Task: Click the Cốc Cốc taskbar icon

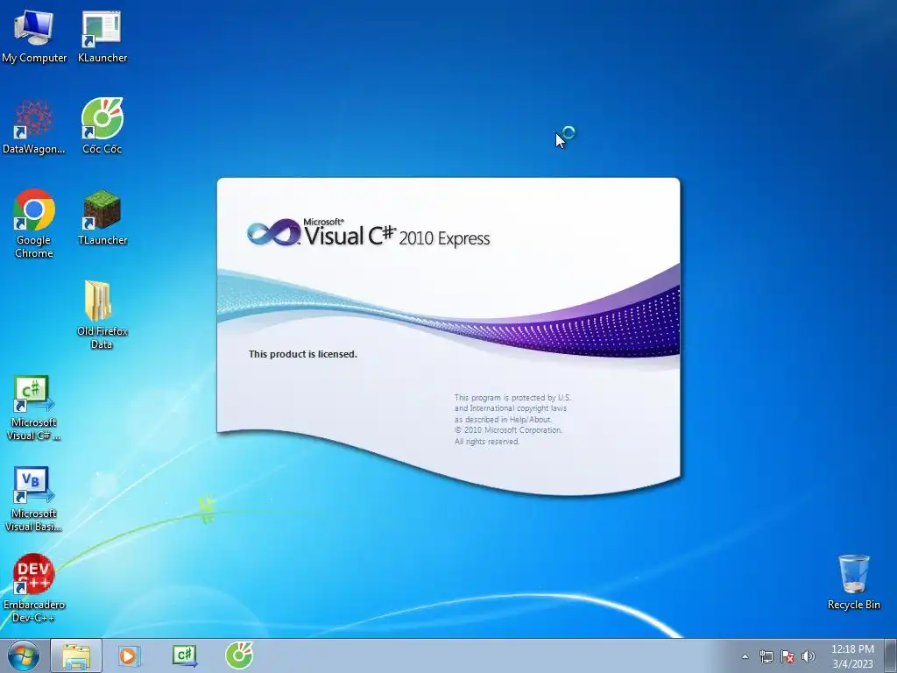Action: (239, 655)
